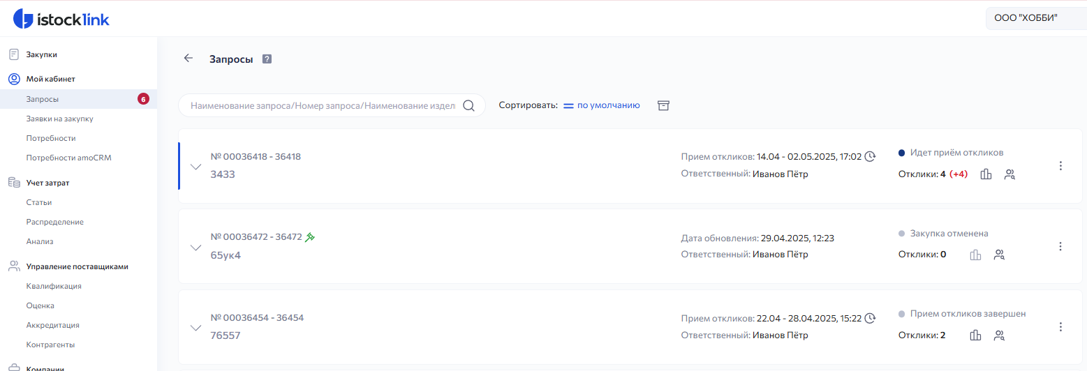The image size is (1087, 371).
Task: Open suppliers icon for request 65ук4
Action: tap(999, 255)
